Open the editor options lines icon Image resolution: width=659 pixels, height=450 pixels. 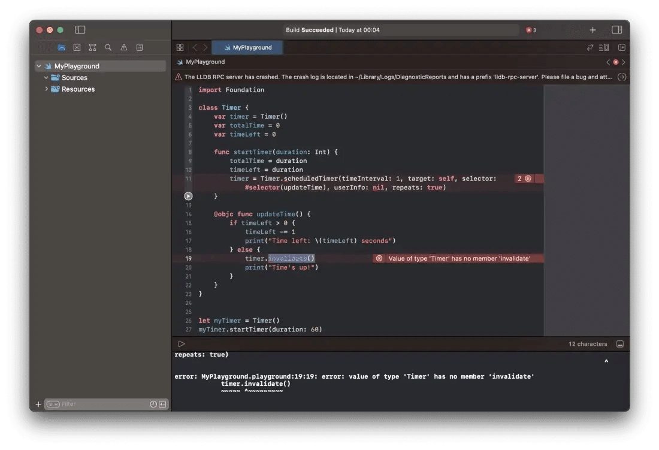pyautogui.click(x=604, y=47)
